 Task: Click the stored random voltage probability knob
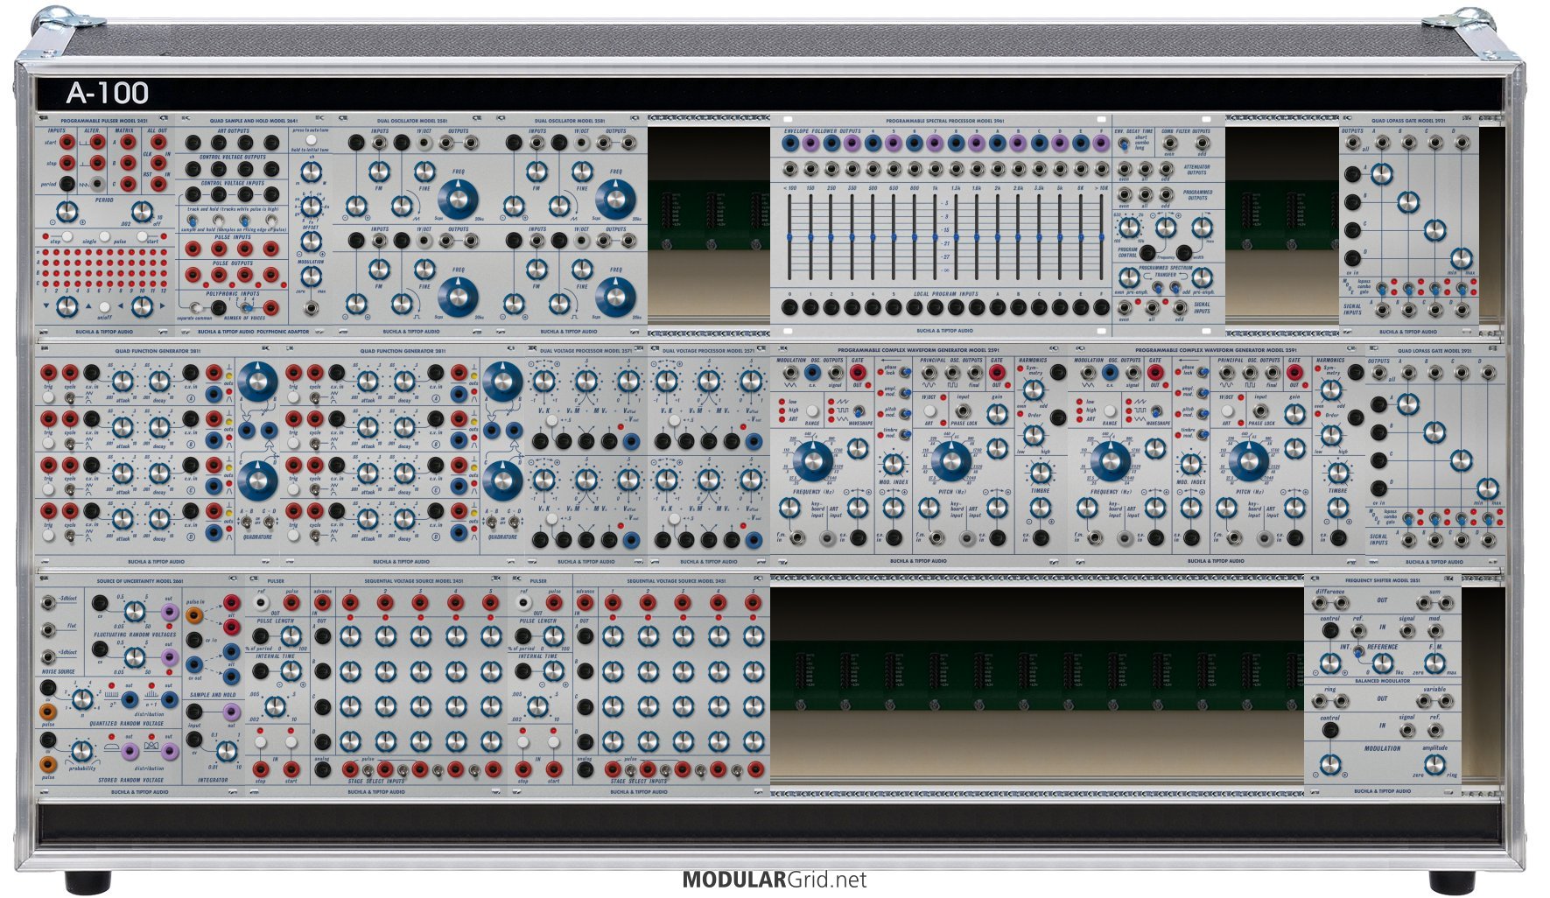[81, 751]
